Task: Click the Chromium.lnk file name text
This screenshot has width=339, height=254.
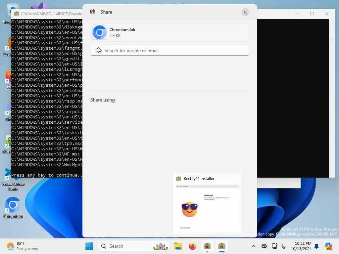Action: pos(122,30)
